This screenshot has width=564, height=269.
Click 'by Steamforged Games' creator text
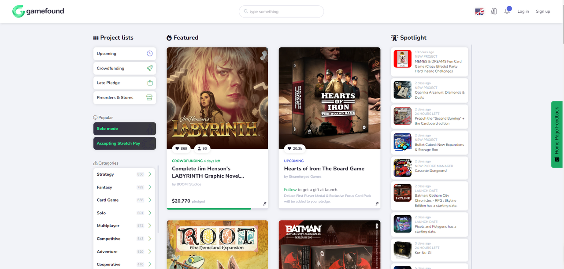[303, 177]
